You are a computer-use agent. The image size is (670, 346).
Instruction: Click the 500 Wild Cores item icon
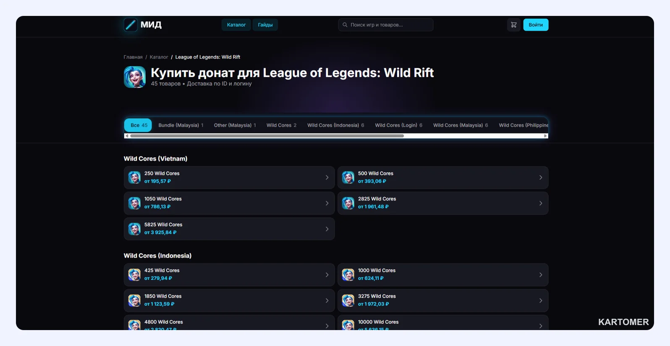point(348,178)
